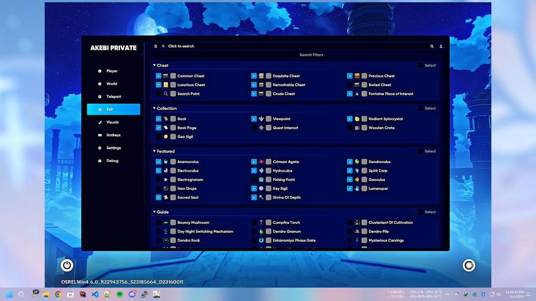Collapse the Guide section
The image size is (536, 301).
(154, 212)
